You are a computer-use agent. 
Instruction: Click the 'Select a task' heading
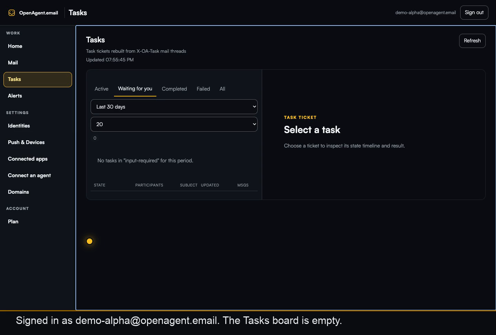coord(312,130)
